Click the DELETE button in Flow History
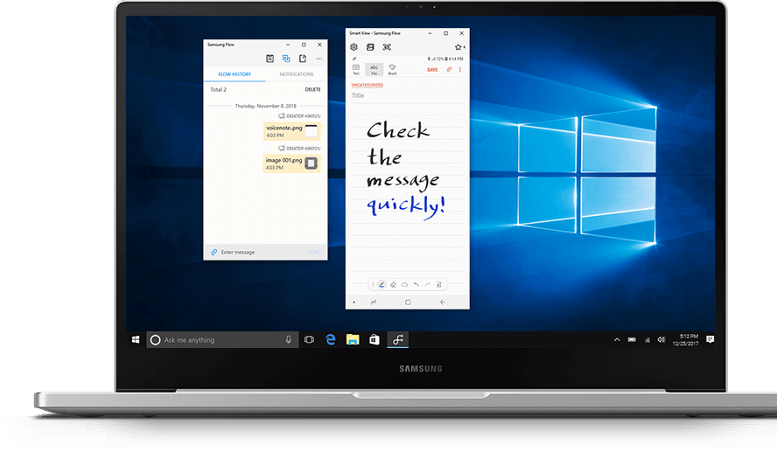Screen dimensions: 777x452 coord(312,89)
